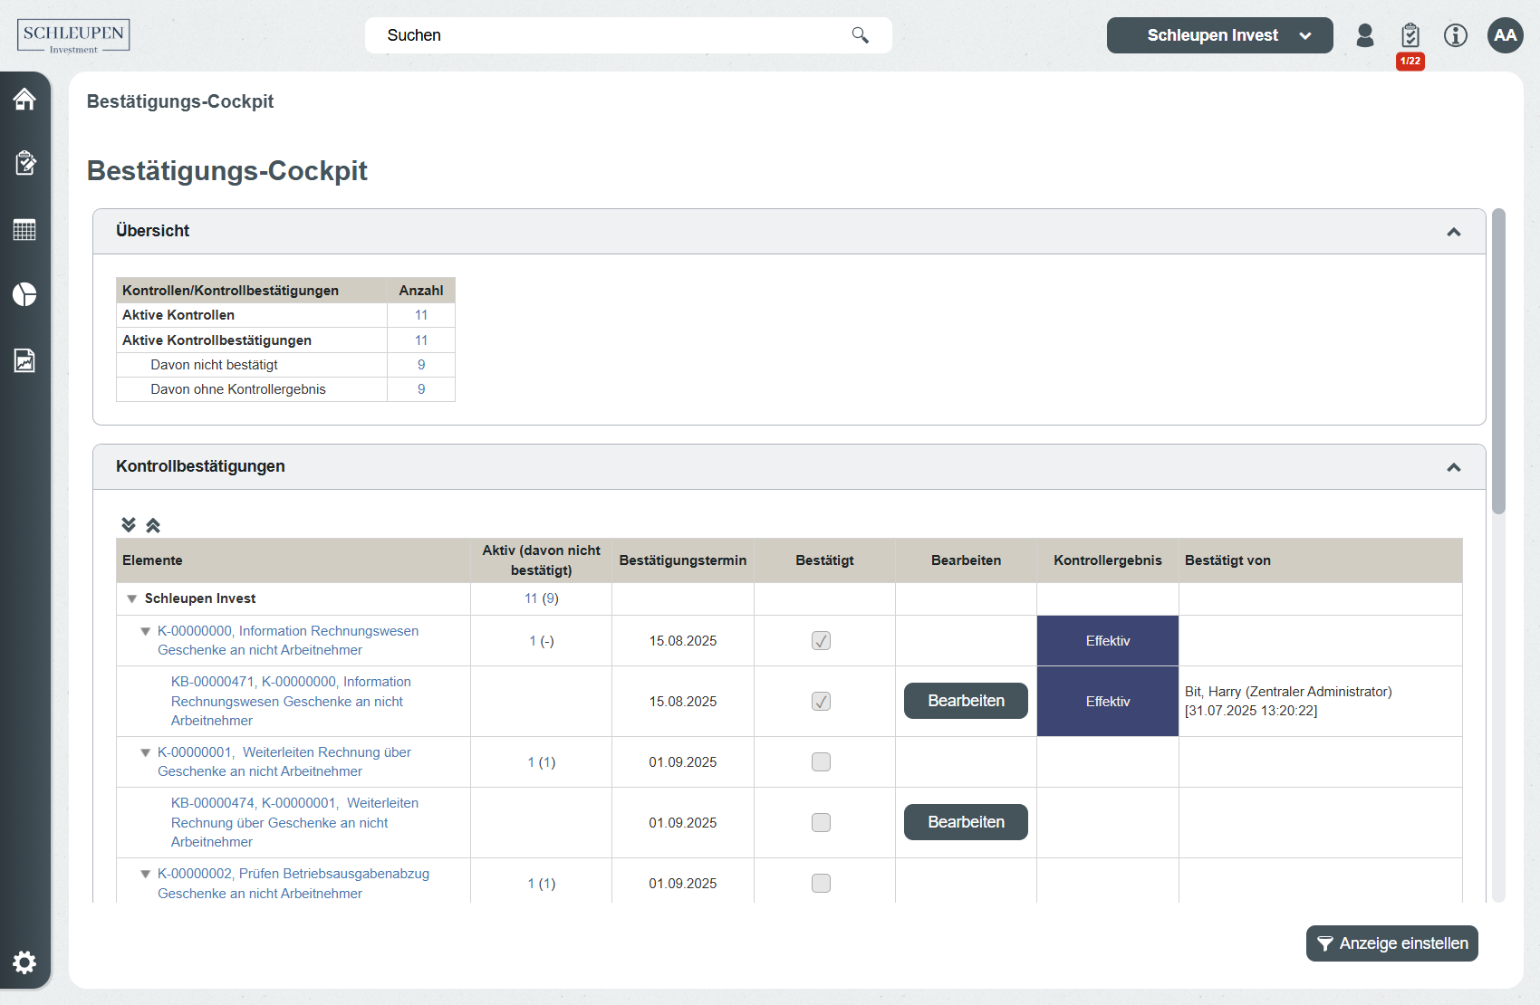Go to the home icon in sidebar
The width and height of the screenshot is (1540, 1005).
[24, 99]
